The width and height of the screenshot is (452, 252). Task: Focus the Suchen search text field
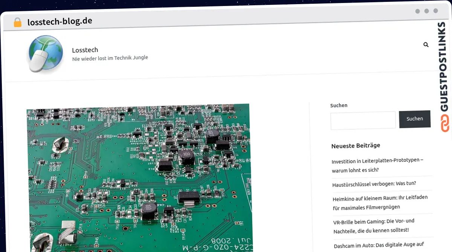click(x=363, y=120)
